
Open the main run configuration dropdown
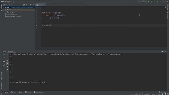142,2
